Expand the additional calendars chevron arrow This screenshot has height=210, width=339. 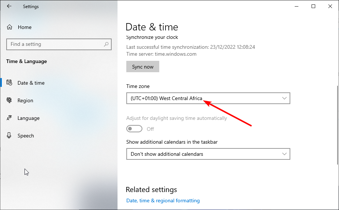(x=284, y=154)
